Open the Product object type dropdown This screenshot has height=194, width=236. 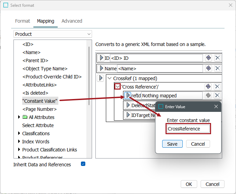pyautogui.click(x=53, y=34)
